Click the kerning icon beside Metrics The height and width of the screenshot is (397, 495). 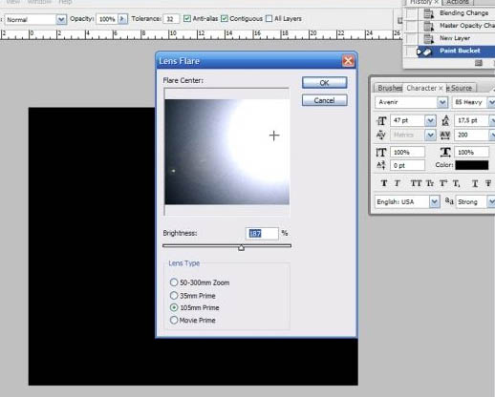[x=381, y=136]
